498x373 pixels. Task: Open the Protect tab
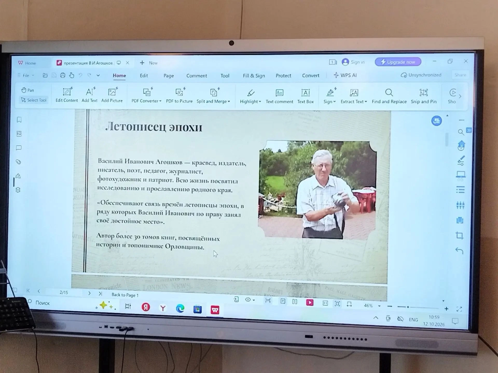[x=283, y=76]
